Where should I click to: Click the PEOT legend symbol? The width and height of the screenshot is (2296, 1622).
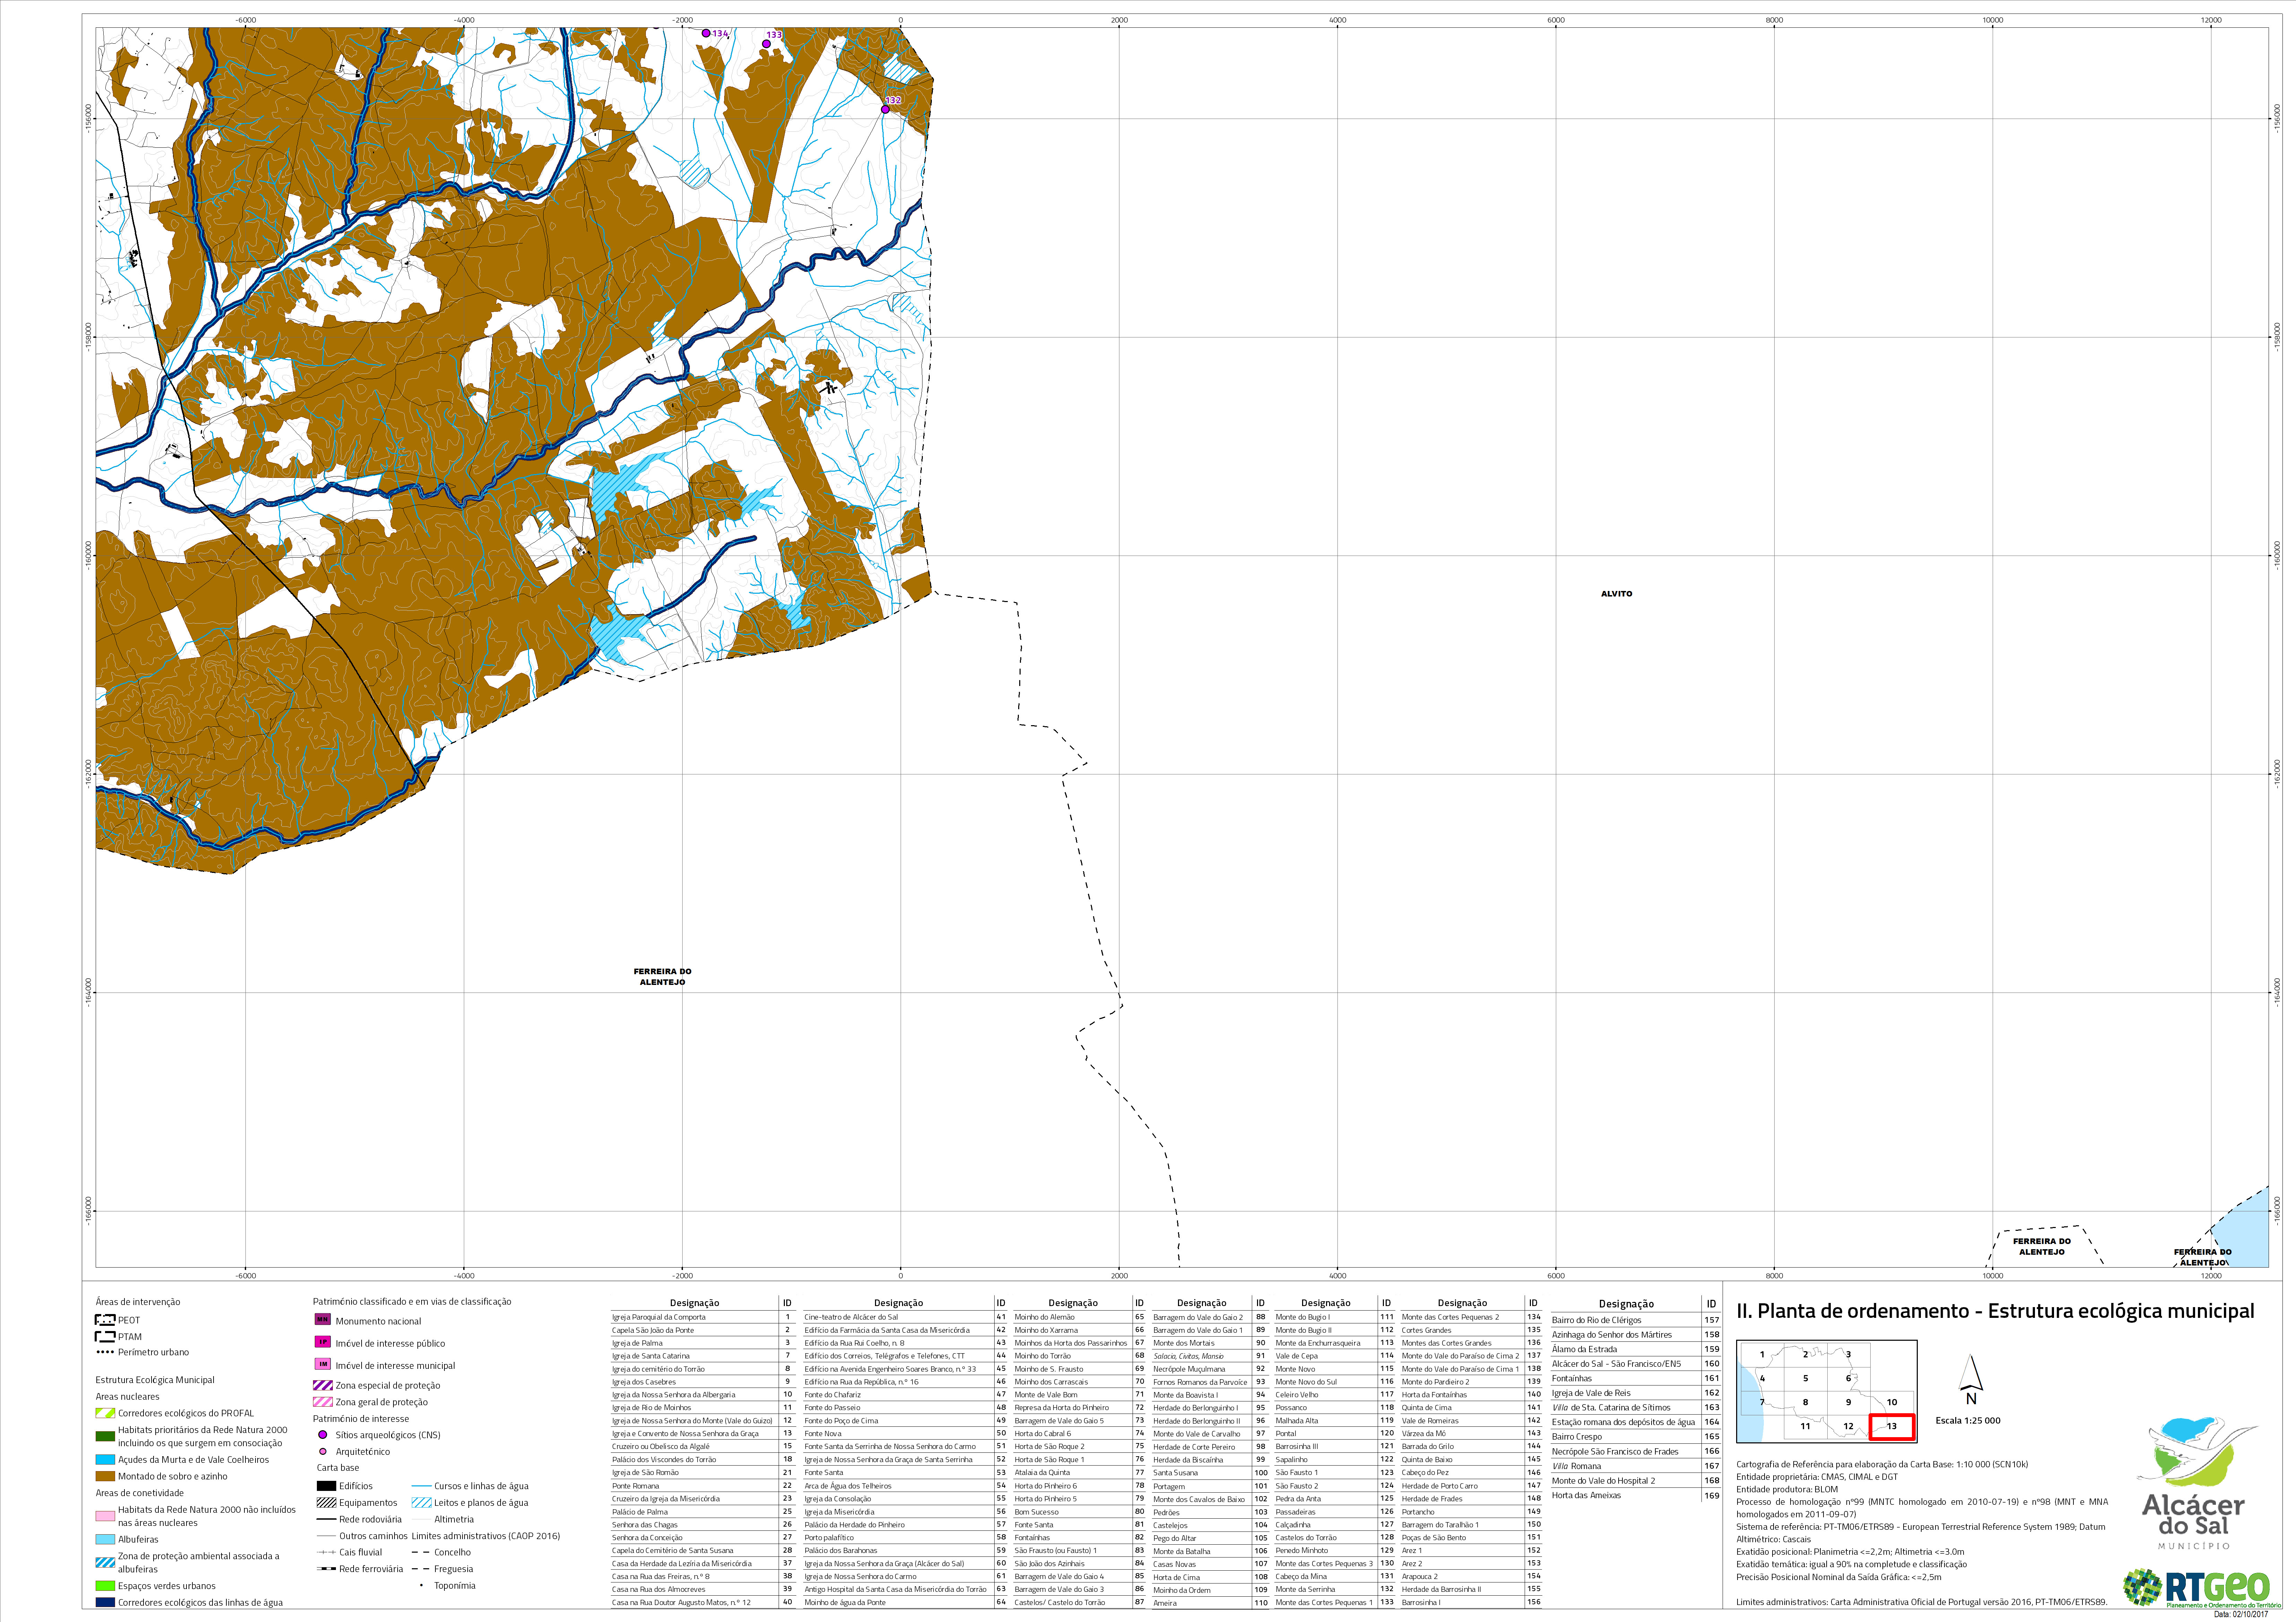pyautogui.click(x=105, y=1320)
